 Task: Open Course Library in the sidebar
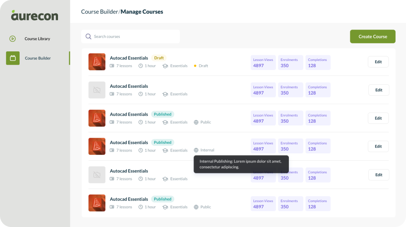pos(37,39)
